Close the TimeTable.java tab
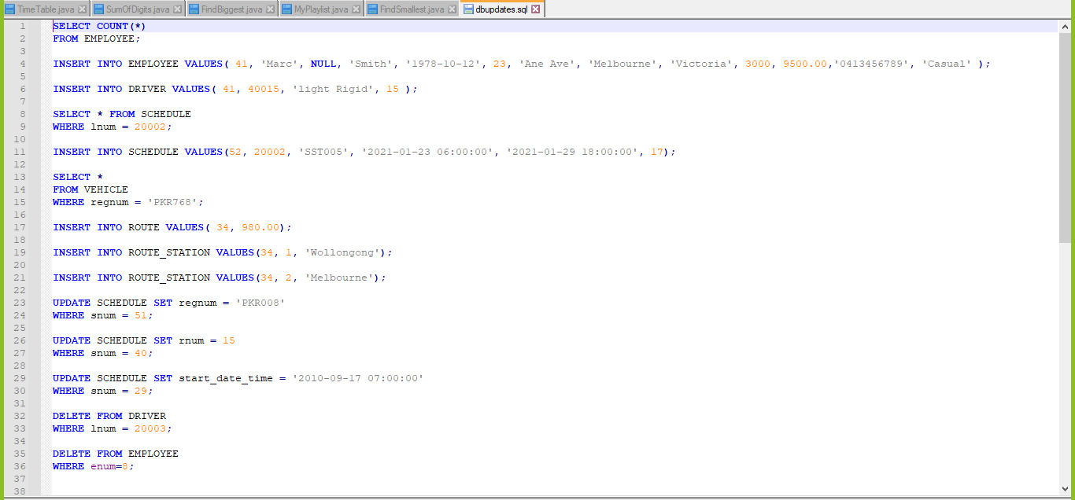1075x500 pixels. (81, 9)
